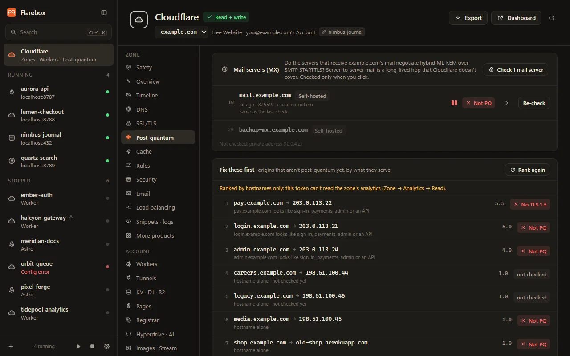
Task: Click the Email envelope icon
Action: [x=129, y=194]
